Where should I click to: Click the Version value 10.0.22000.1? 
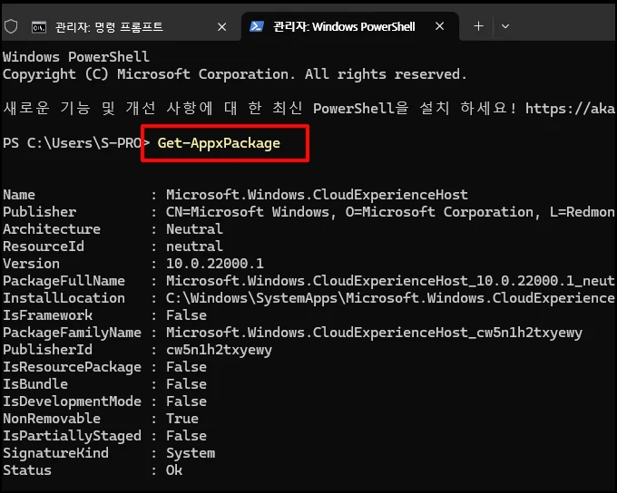pyautogui.click(x=215, y=264)
